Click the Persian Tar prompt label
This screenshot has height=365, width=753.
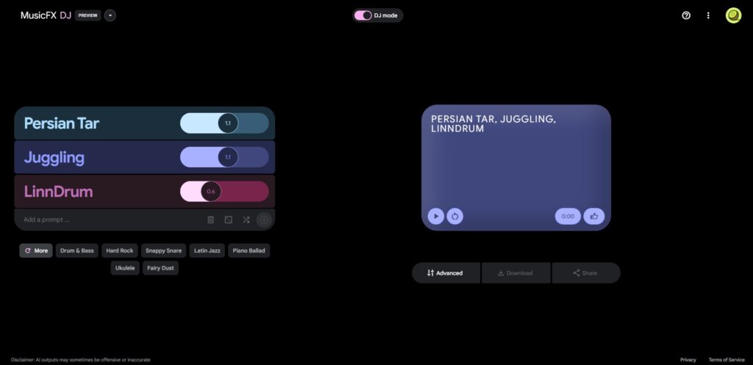pos(62,123)
